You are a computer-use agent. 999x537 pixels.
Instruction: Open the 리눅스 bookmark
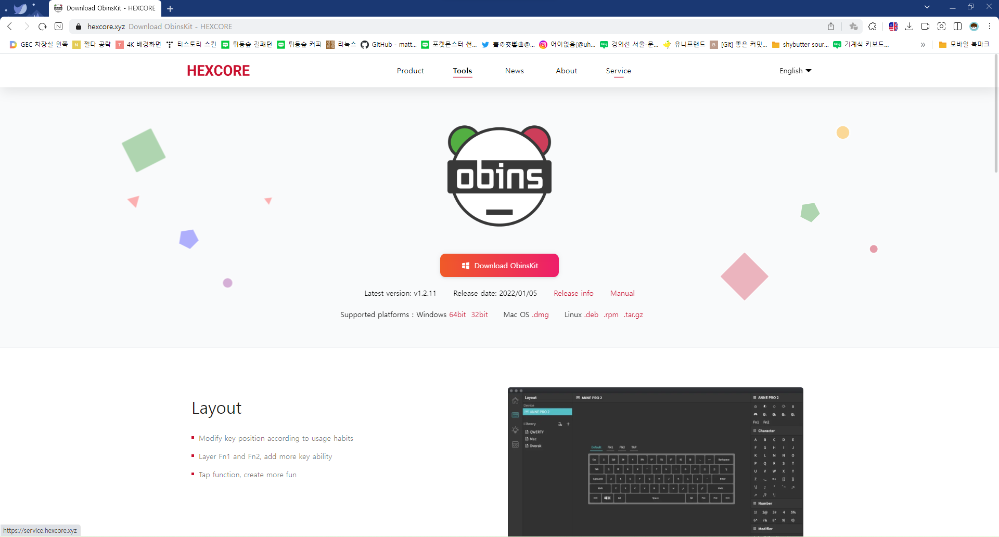click(341, 45)
